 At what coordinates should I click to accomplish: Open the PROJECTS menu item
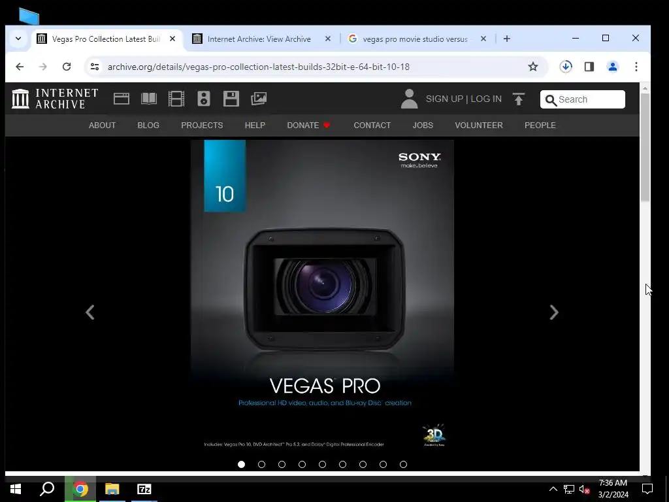click(x=202, y=125)
